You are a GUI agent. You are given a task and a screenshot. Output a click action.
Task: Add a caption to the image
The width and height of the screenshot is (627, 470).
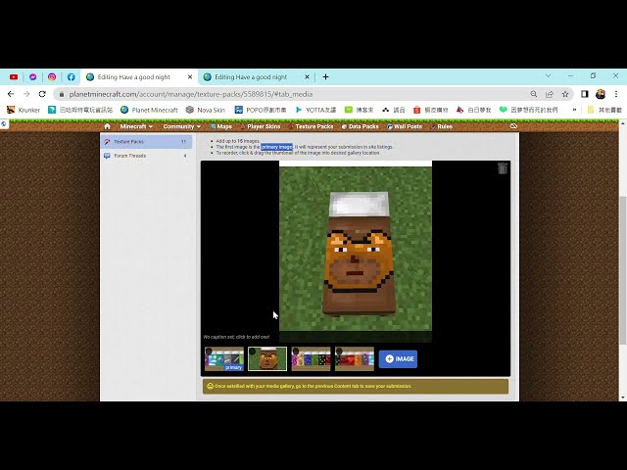[236, 337]
